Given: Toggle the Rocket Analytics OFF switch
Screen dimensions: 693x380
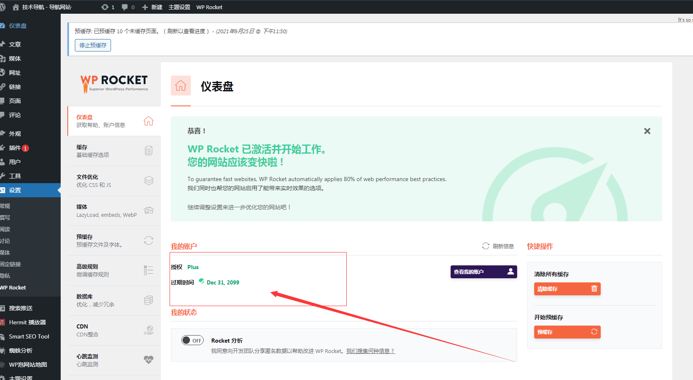Looking at the screenshot, I should point(192,341).
